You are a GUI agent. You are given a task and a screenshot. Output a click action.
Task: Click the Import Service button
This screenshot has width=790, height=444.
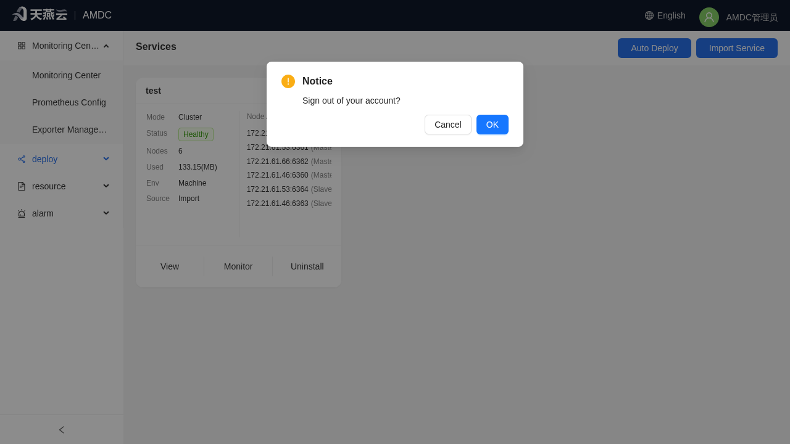[737, 48]
